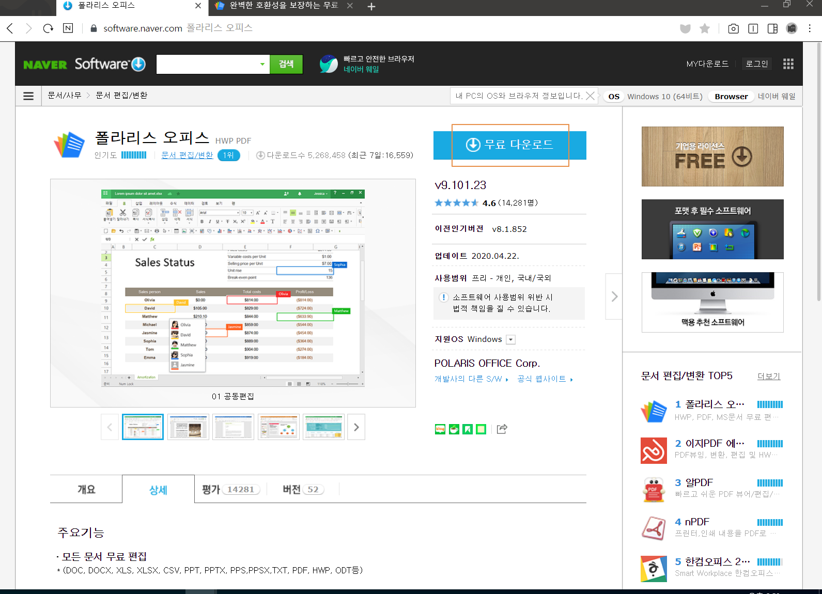822x594 pixels.
Task: Open the Naver home N icon
Action: [68, 28]
